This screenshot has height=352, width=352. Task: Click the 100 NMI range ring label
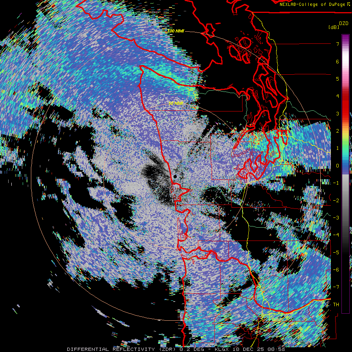176,31
